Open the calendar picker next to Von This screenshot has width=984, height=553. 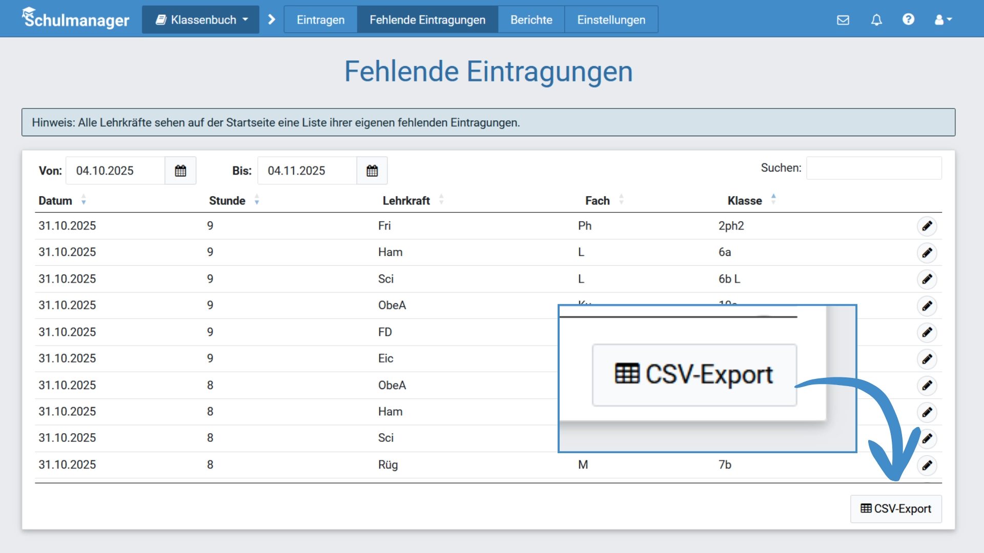pyautogui.click(x=180, y=171)
